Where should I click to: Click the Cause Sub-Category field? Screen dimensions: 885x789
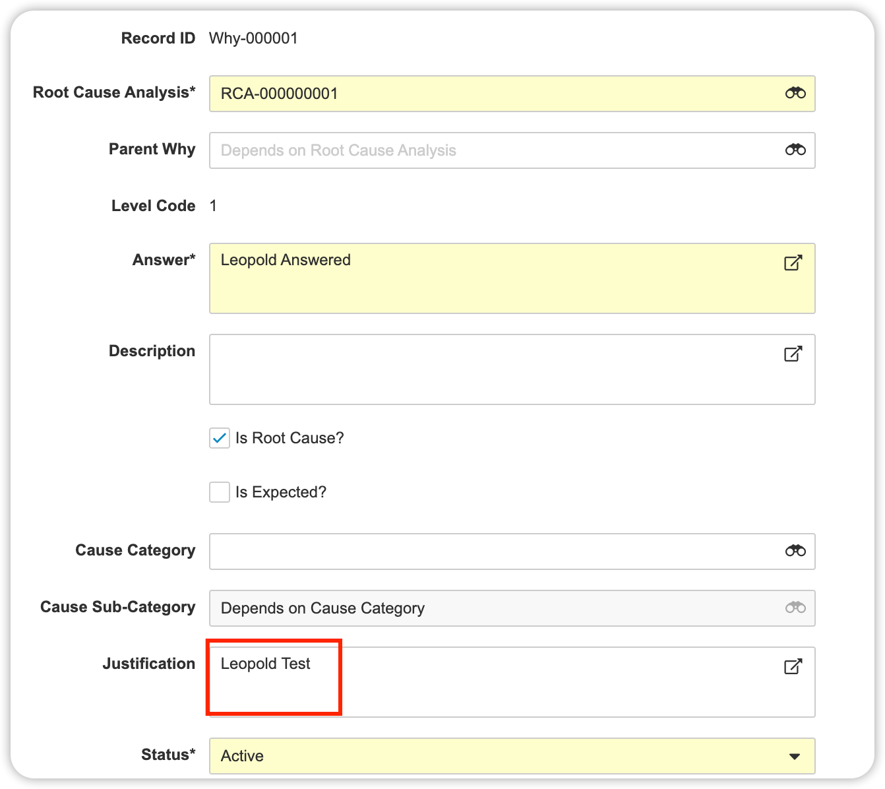(x=495, y=608)
